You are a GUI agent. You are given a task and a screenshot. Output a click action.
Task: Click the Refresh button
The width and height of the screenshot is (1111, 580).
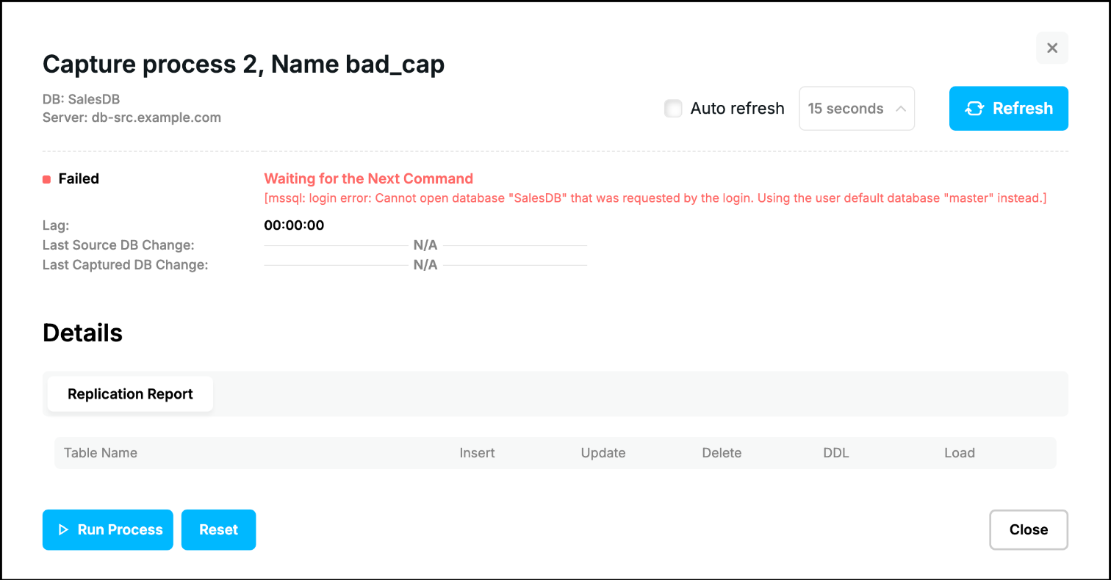[1008, 109]
